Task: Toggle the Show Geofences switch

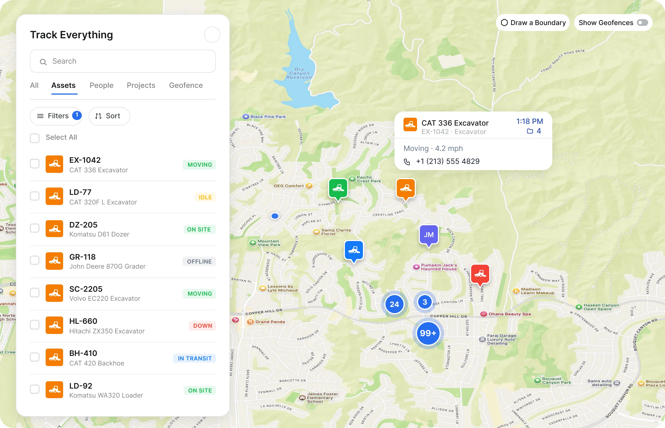Action: pos(642,23)
